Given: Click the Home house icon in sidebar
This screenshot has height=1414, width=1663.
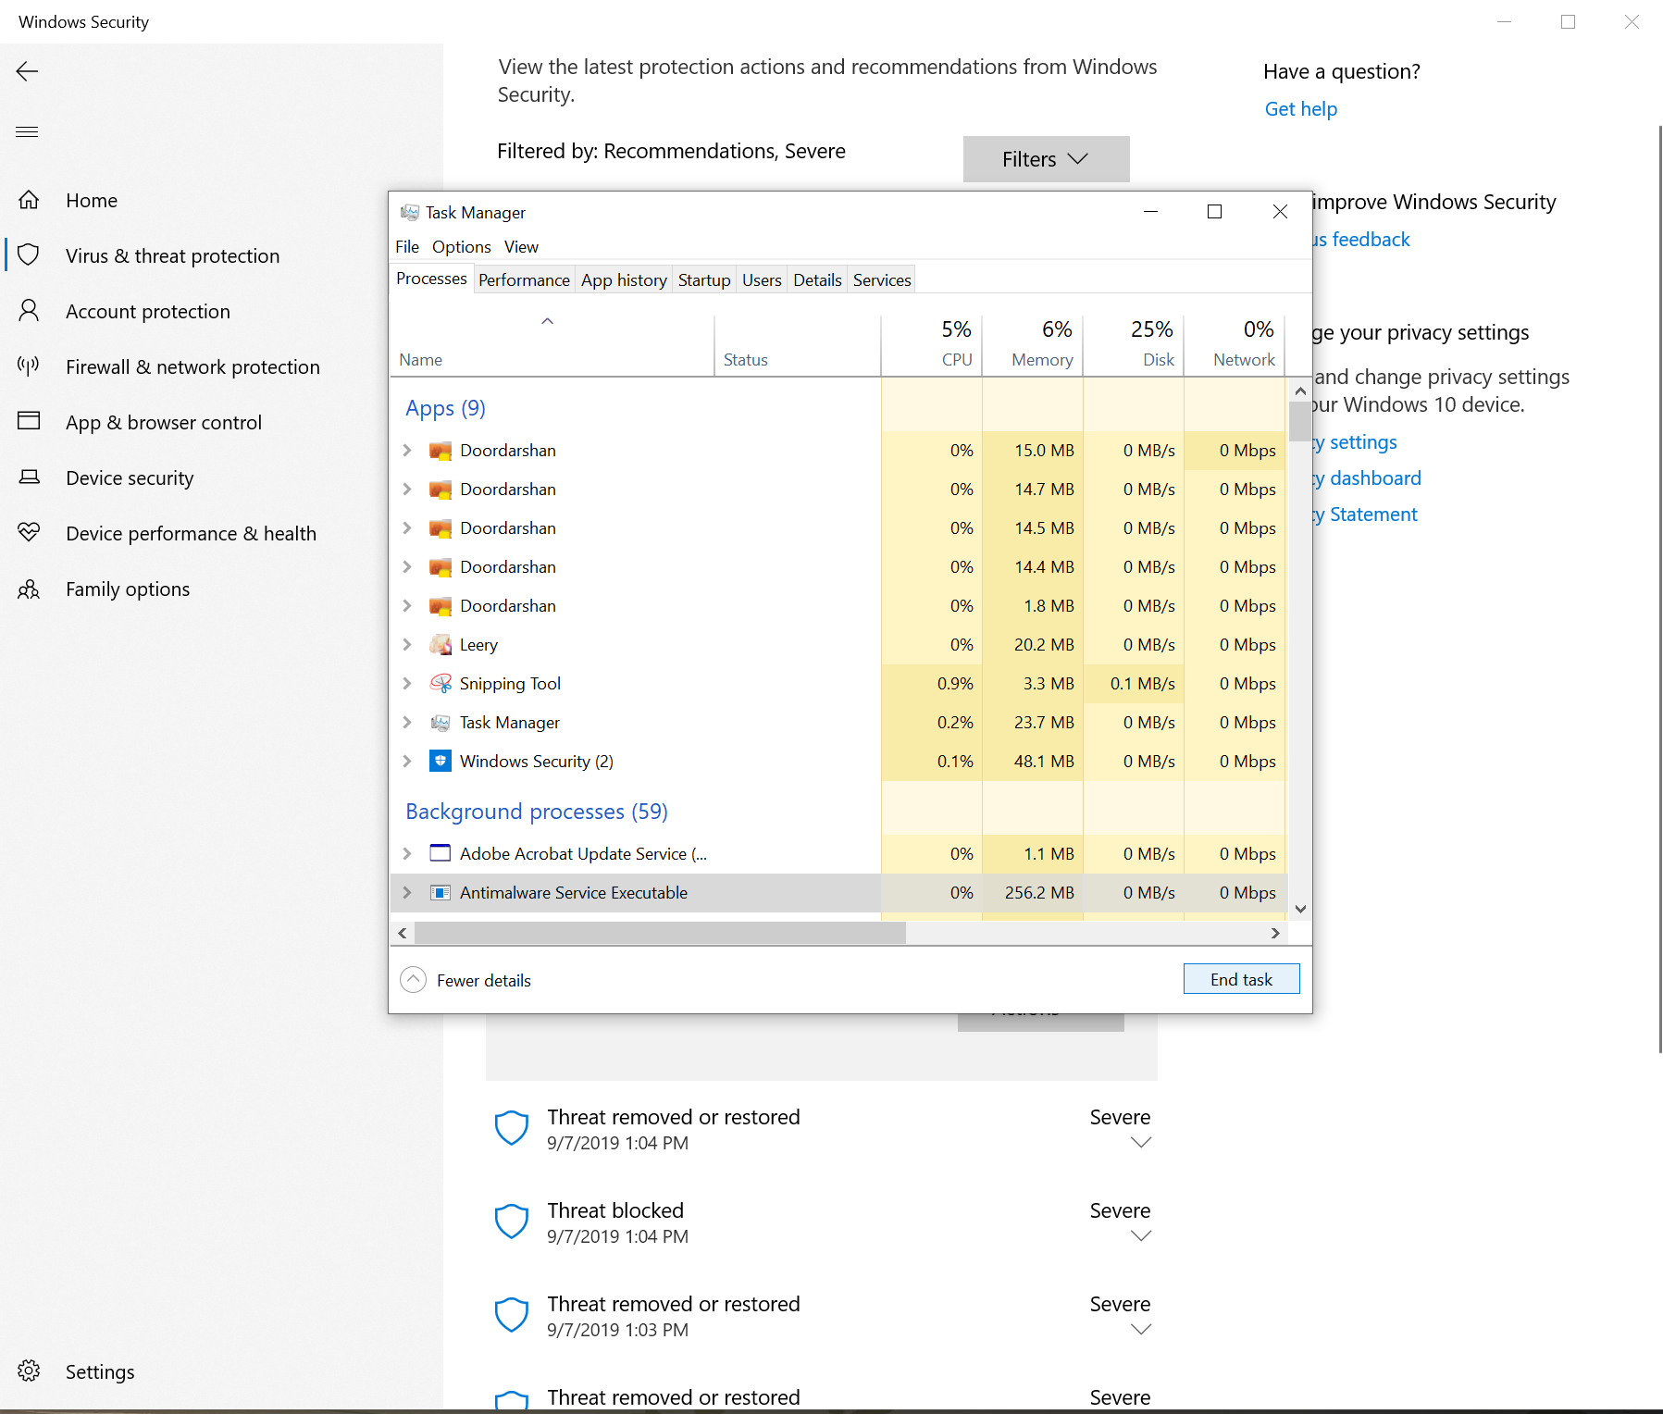Looking at the screenshot, I should point(29,200).
